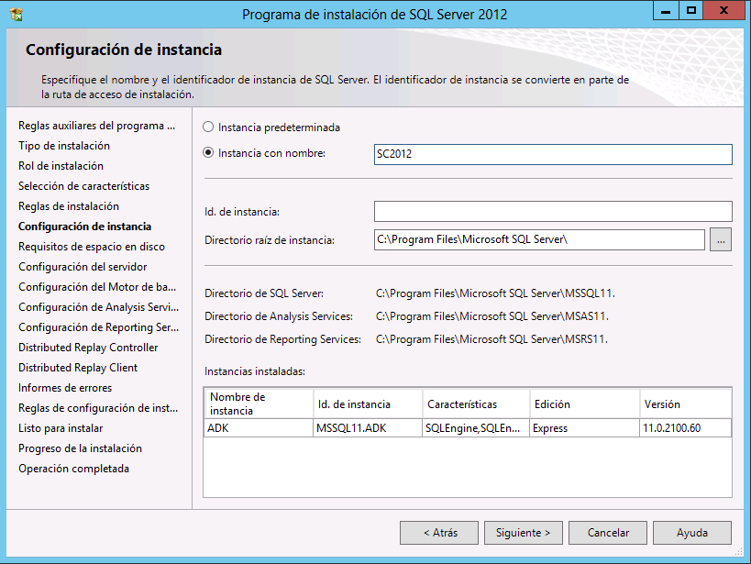Viewport: 751px width, 564px height.
Task: Click the 11.0.2100.60 version cell
Action: click(x=685, y=428)
